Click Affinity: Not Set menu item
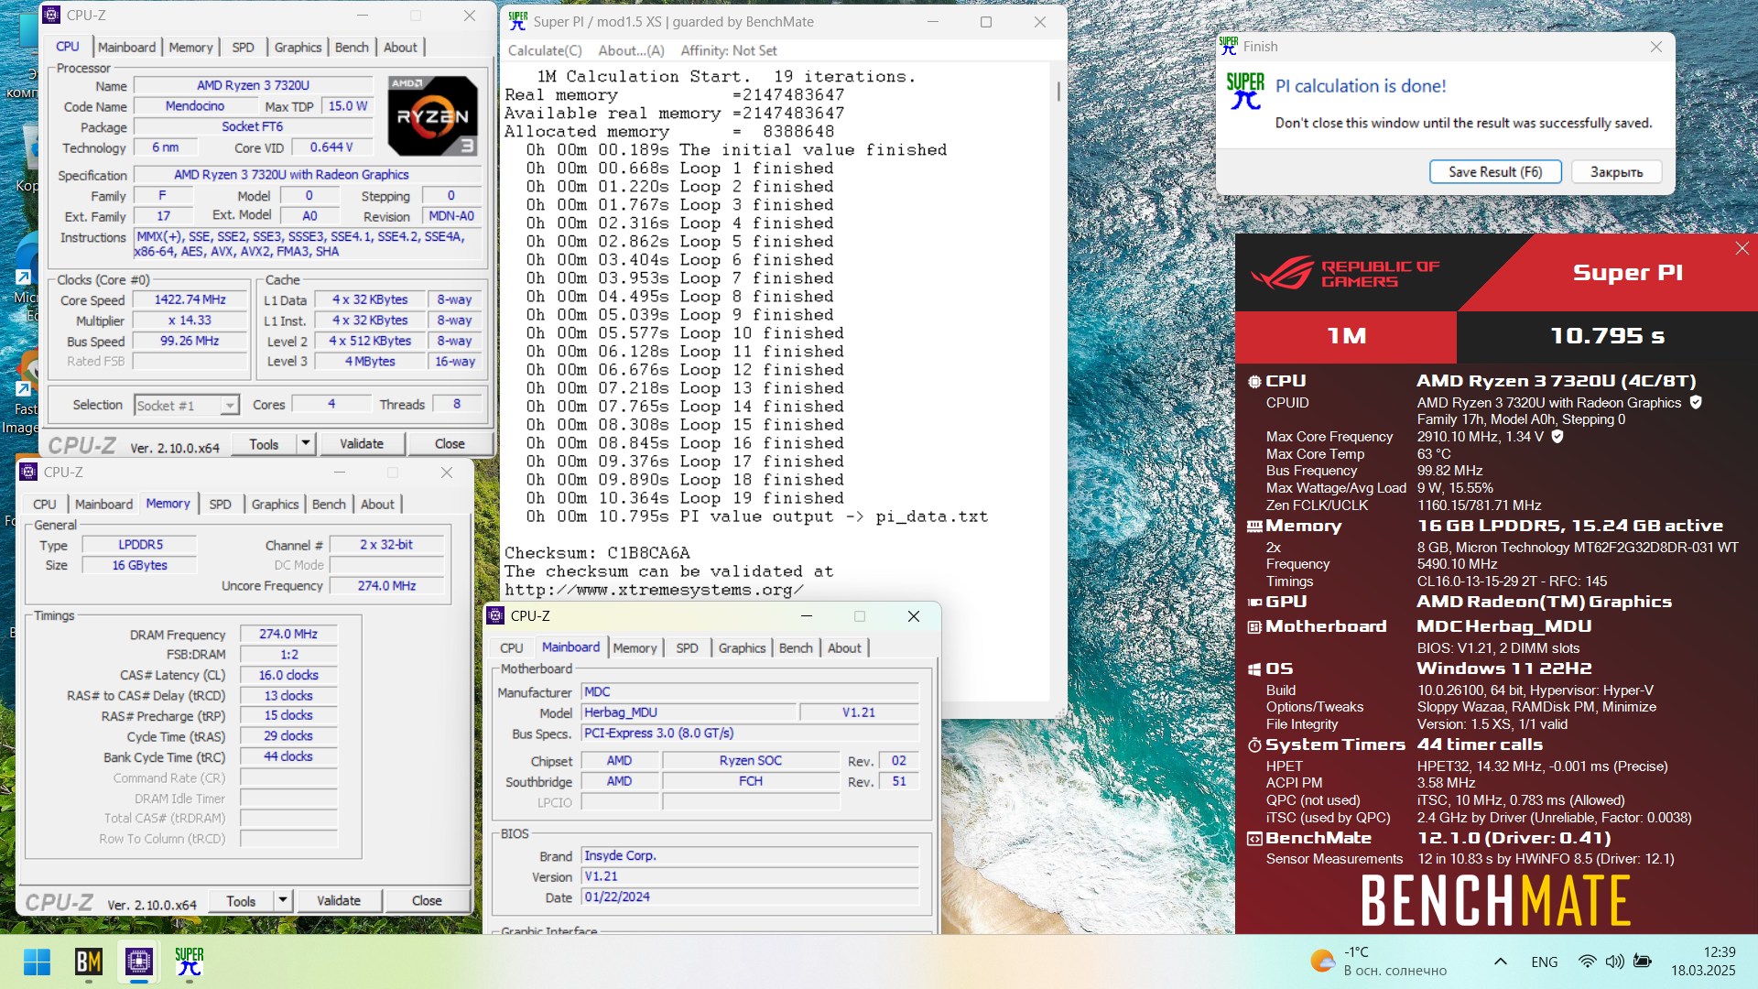The width and height of the screenshot is (1758, 989). pyautogui.click(x=729, y=50)
